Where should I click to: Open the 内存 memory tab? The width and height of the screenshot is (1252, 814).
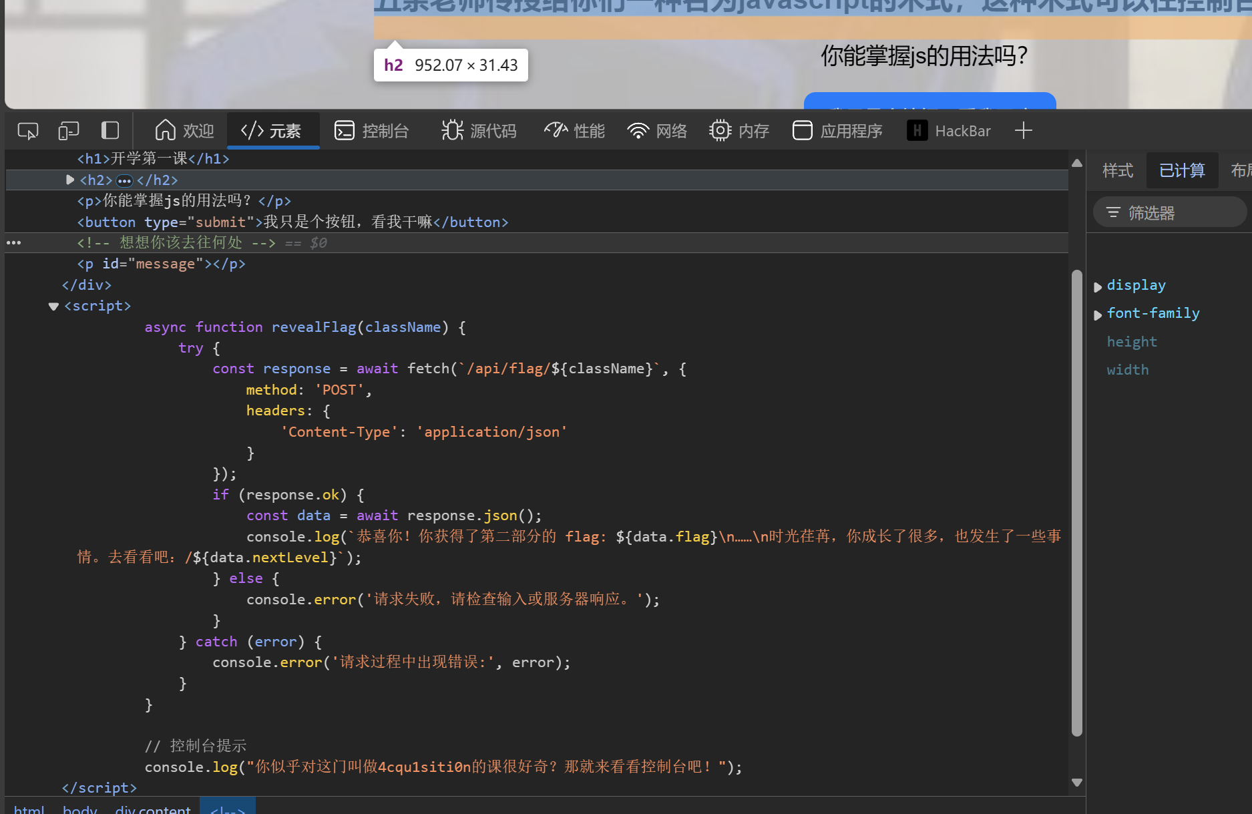click(x=739, y=131)
